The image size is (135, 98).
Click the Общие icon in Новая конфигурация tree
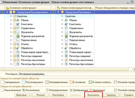click(66, 20)
